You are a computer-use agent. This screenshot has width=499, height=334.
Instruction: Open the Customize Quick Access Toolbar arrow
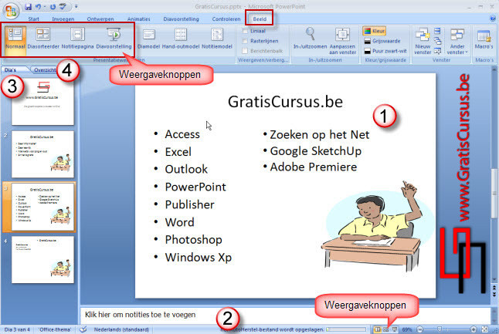tap(76, 6)
